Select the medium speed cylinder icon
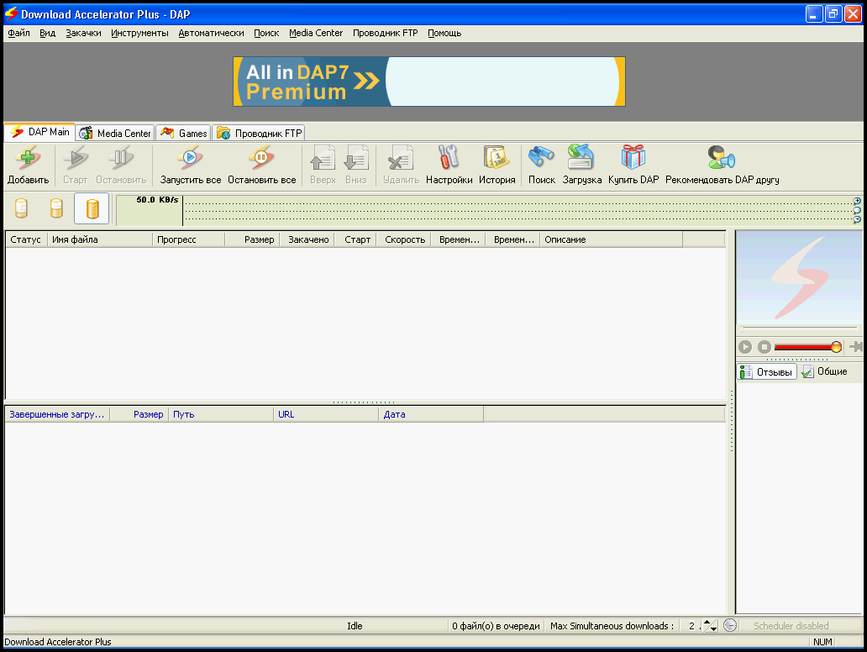This screenshot has height=652, width=867. [x=56, y=208]
